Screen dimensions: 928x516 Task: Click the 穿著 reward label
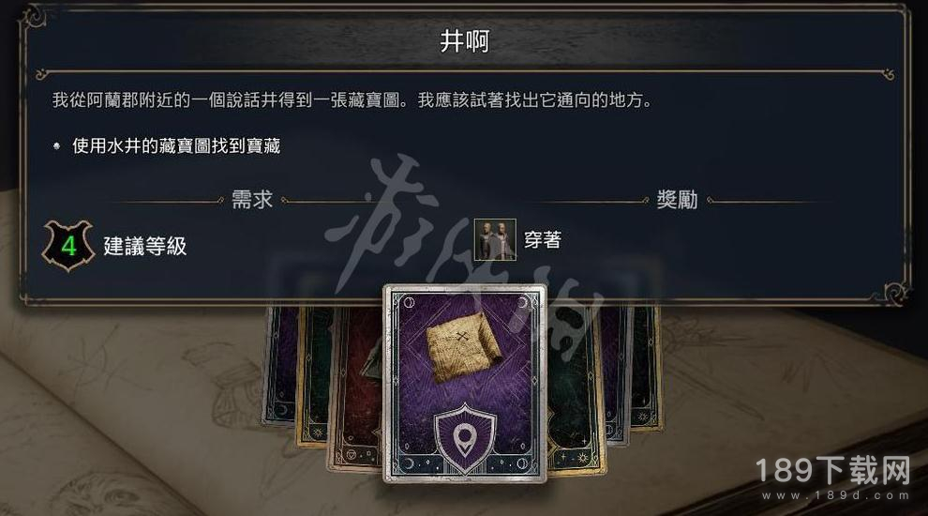[542, 240]
